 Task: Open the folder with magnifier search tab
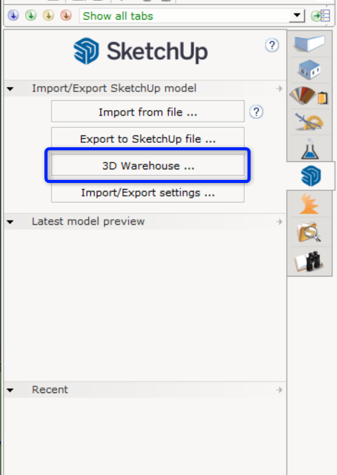coord(309,232)
